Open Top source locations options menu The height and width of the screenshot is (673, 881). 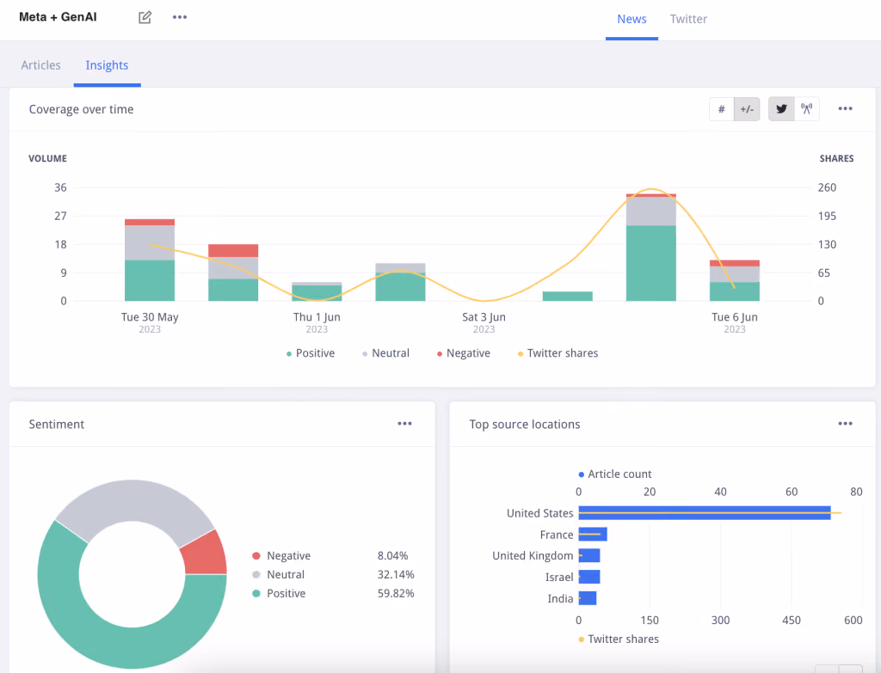(845, 424)
